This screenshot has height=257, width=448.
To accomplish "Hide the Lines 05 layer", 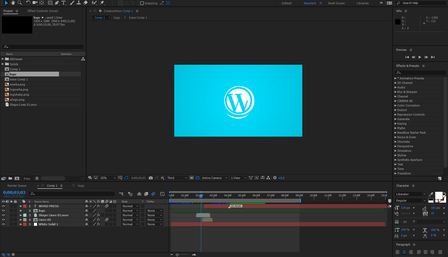I will tap(3, 220).
